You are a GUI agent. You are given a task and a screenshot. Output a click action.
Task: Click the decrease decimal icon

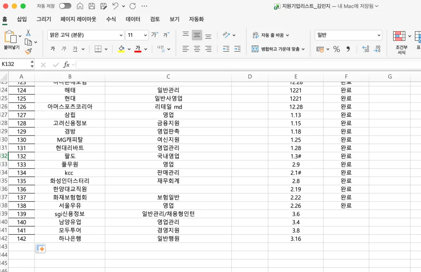(377, 49)
